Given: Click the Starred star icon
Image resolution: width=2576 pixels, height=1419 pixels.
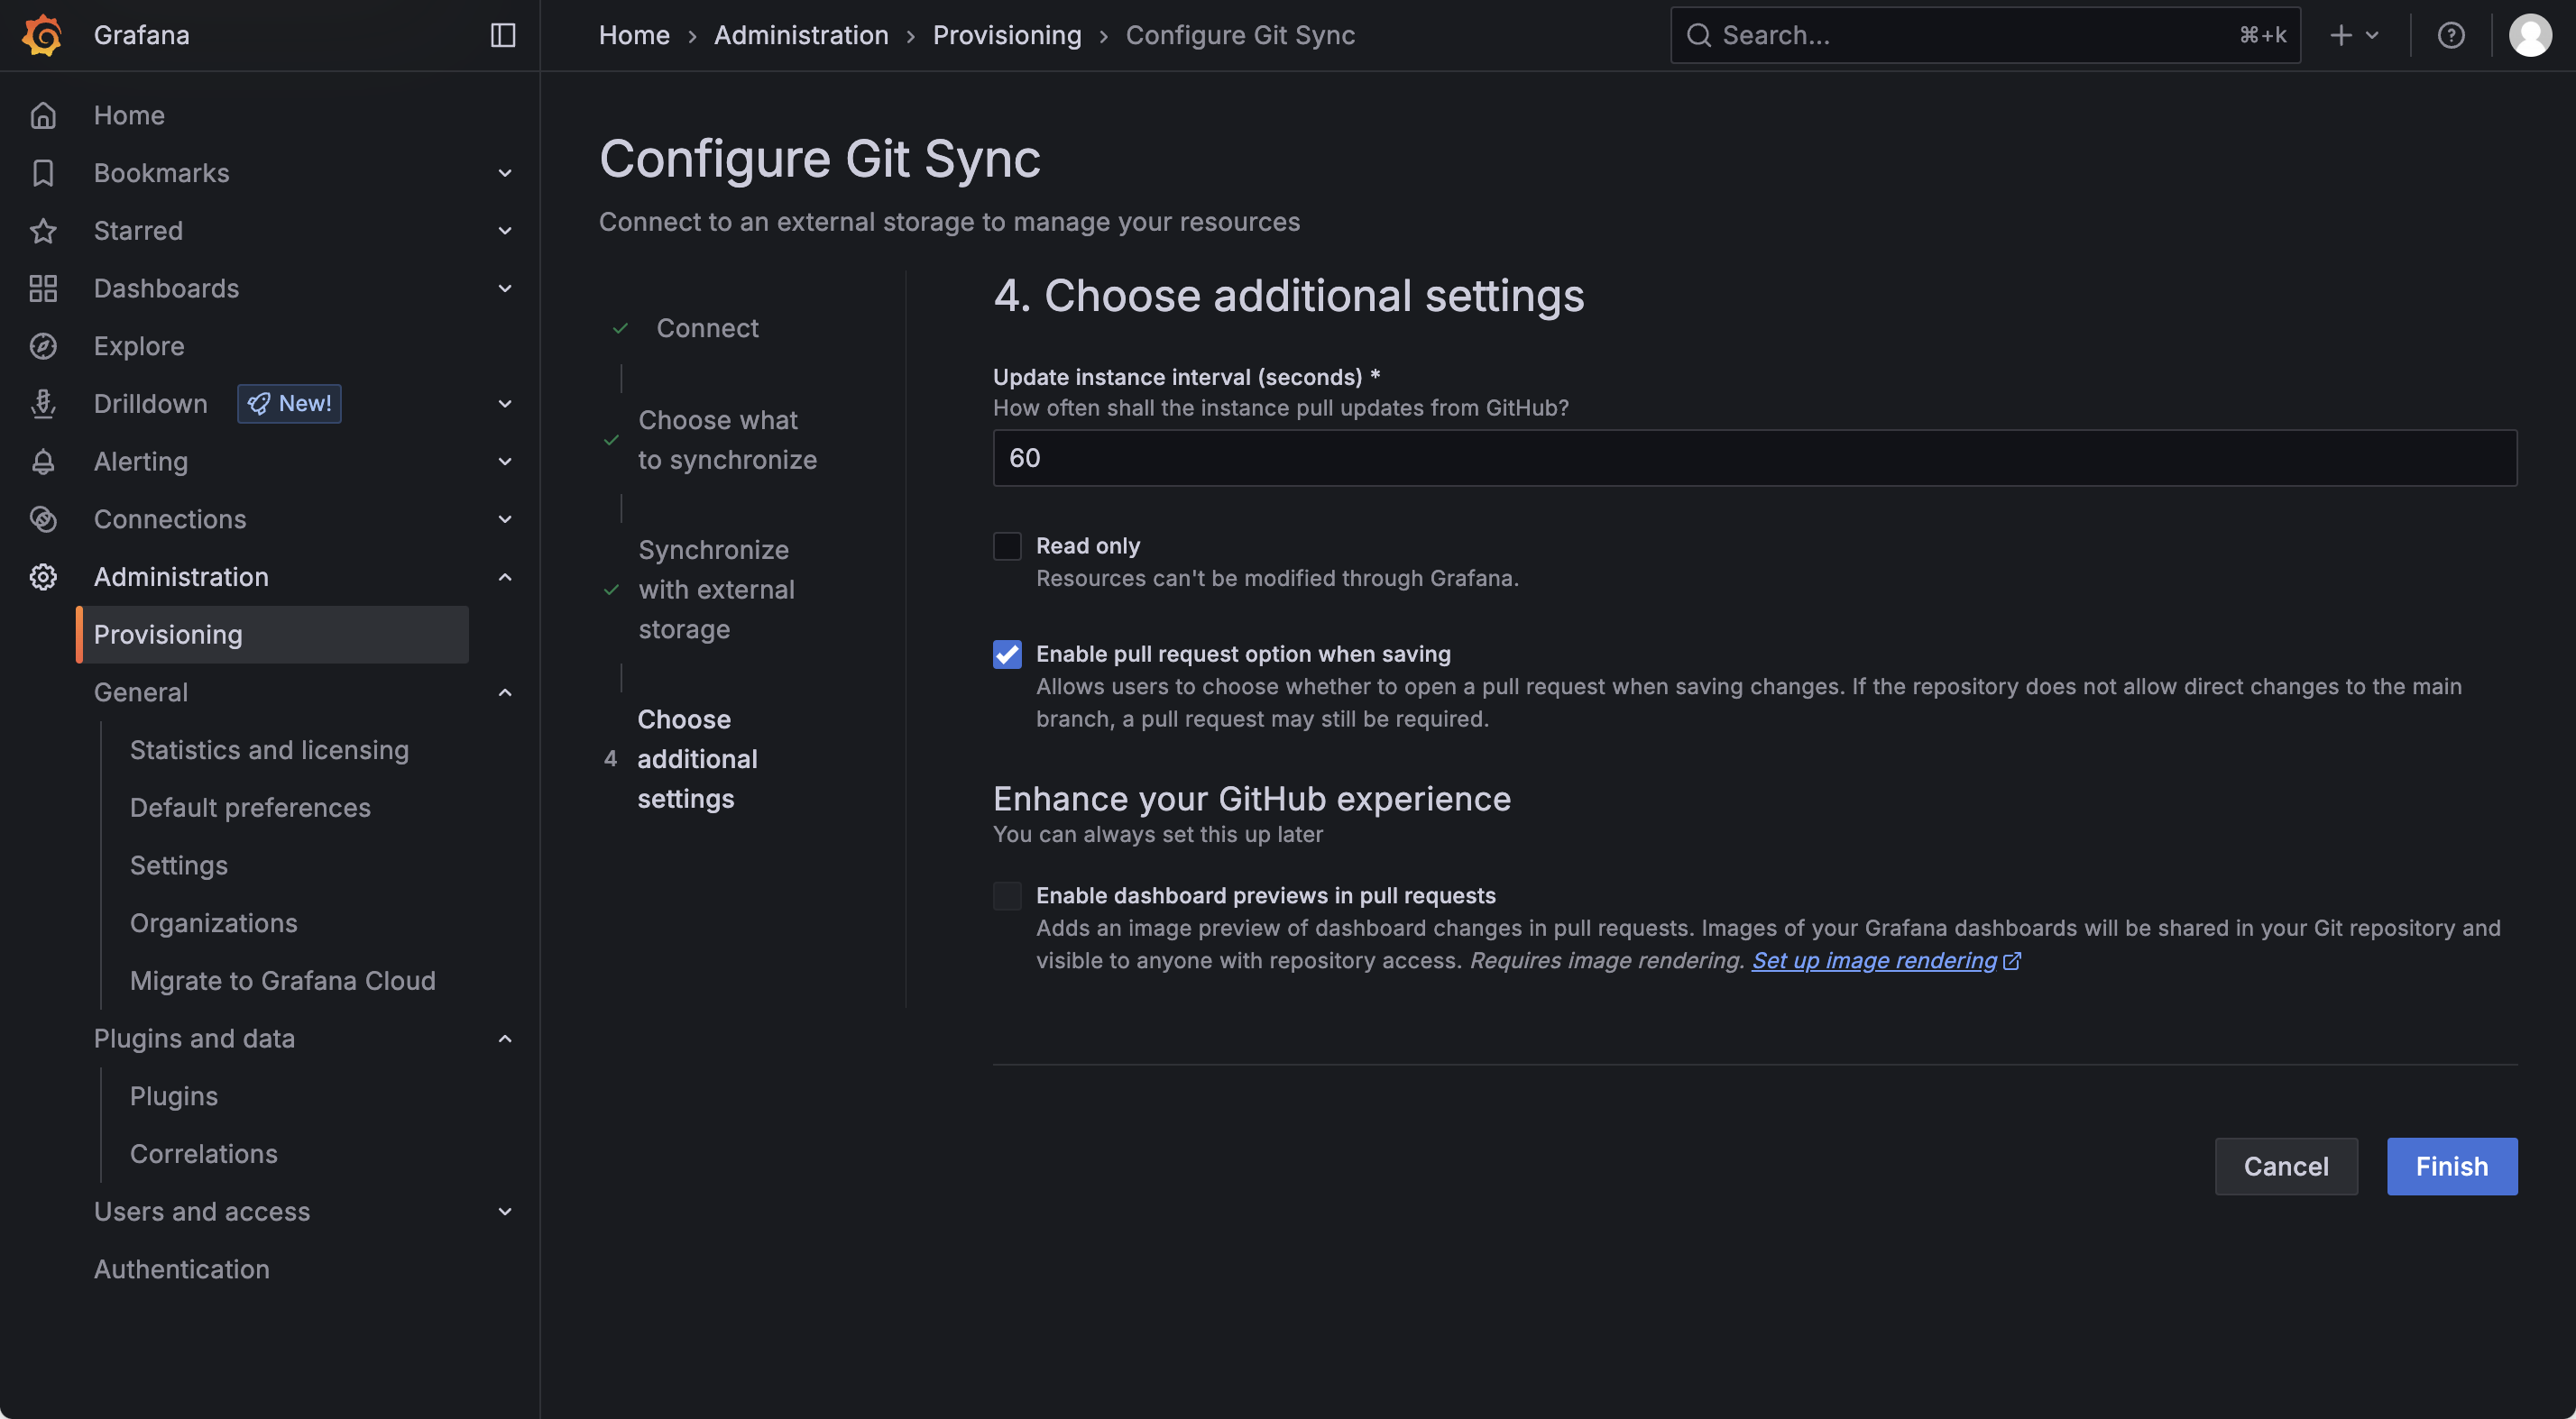Looking at the screenshot, I should [43, 231].
